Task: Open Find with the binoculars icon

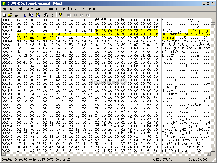Action: point(46,15)
